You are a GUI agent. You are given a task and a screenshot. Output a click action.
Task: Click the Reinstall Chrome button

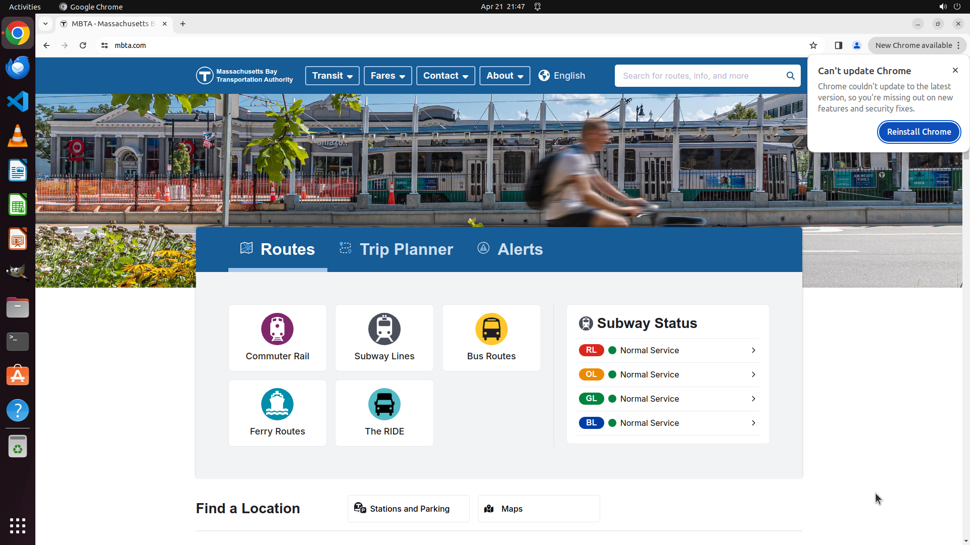[x=918, y=132]
